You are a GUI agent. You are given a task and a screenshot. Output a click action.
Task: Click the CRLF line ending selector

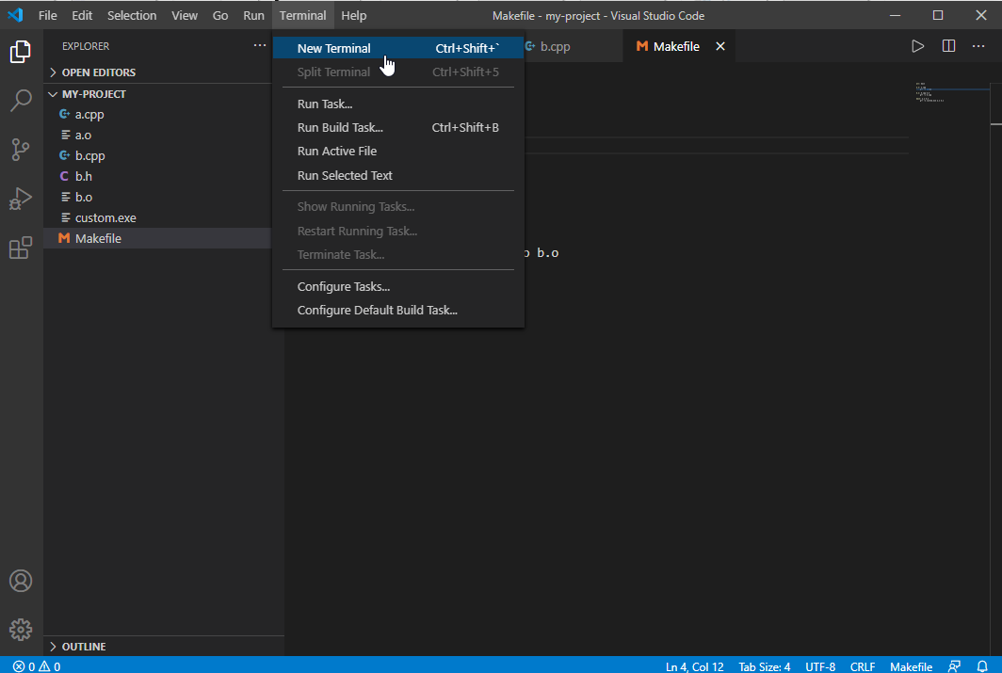tap(862, 666)
